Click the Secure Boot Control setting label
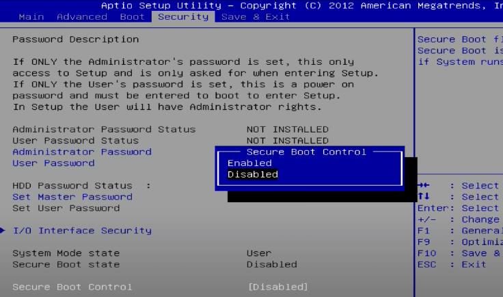The image size is (503, 297). coord(72,287)
